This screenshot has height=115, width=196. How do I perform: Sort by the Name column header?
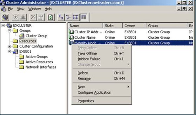[x=86, y=26]
